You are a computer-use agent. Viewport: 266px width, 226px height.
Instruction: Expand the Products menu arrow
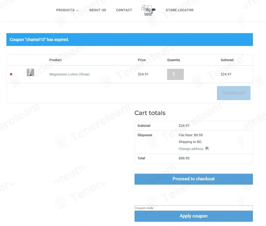(x=77, y=10)
